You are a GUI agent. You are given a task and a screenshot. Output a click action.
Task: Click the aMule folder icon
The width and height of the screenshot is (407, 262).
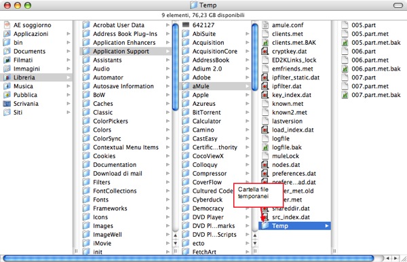[186, 86]
